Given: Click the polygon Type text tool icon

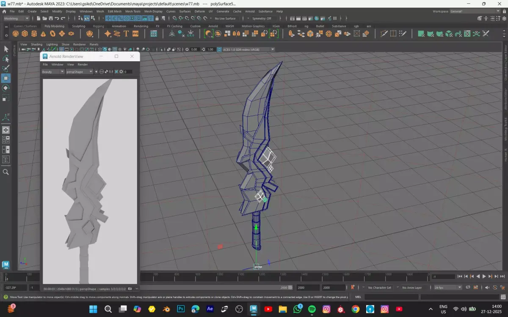Looking at the screenshot, I should [126, 34].
